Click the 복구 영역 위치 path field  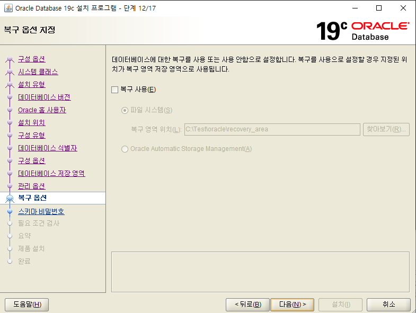point(272,129)
